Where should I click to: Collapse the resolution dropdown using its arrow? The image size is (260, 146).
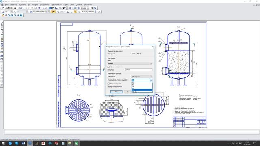(x=151, y=80)
